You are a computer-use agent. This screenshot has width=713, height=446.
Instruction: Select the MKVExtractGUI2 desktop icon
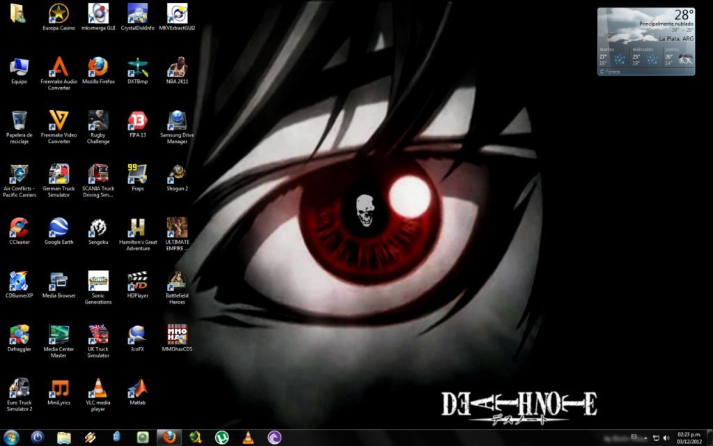click(x=177, y=17)
